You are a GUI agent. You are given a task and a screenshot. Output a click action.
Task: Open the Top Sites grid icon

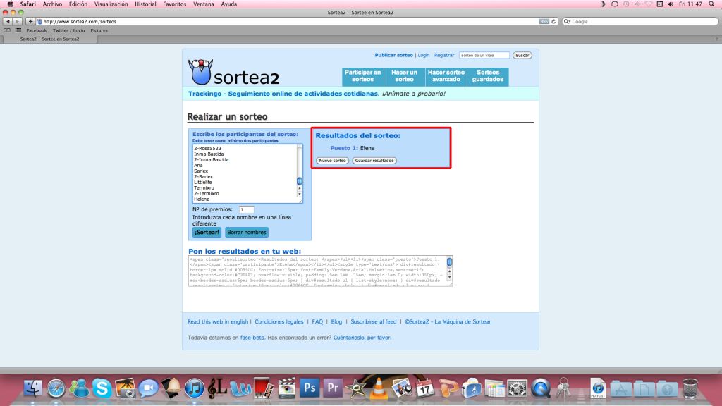click(17, 30)
